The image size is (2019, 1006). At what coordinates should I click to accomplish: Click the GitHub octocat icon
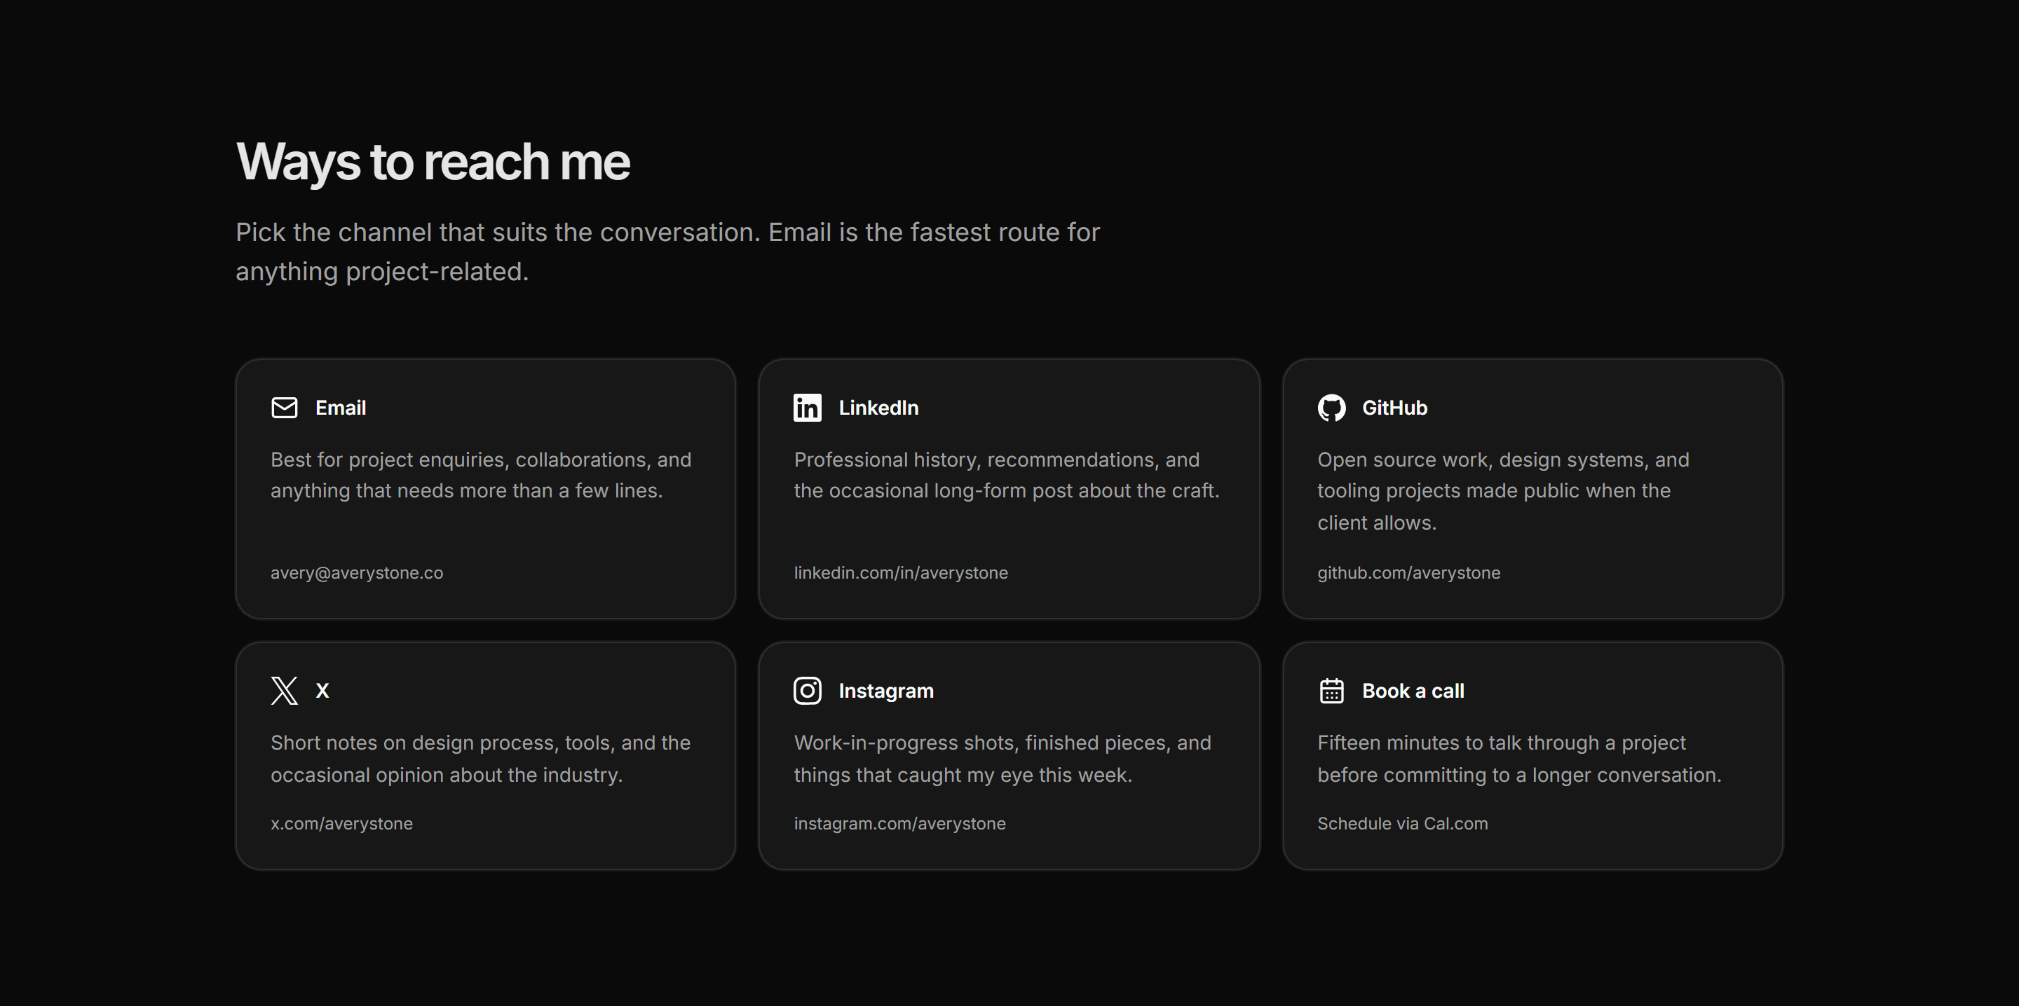[1331, 408]
